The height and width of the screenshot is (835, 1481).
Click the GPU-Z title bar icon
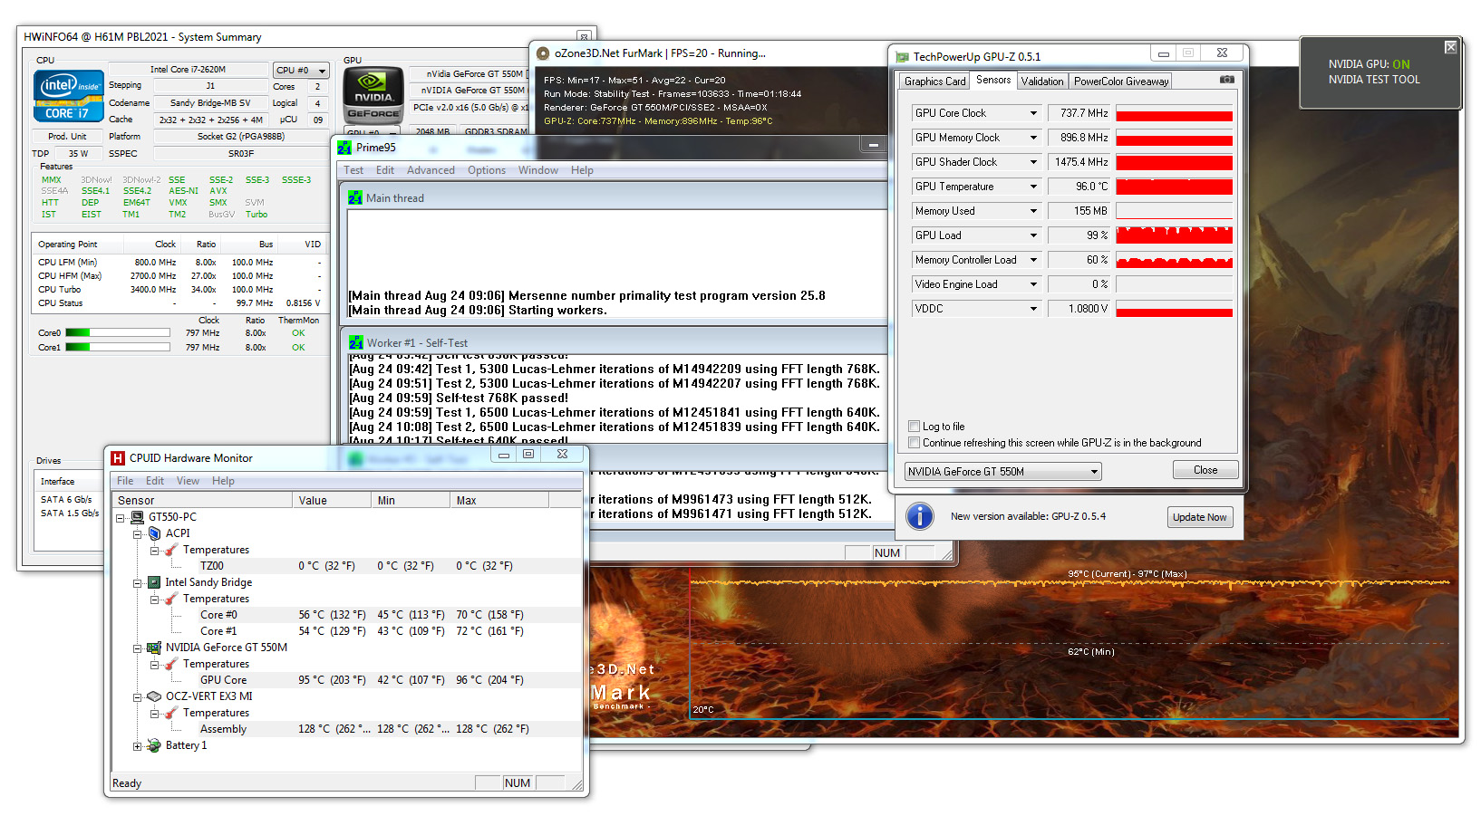pyautogui.click(x=902, y=56)
